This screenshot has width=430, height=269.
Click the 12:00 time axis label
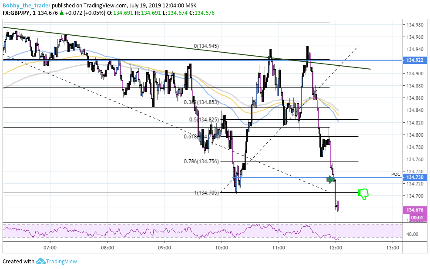point(336,248)
